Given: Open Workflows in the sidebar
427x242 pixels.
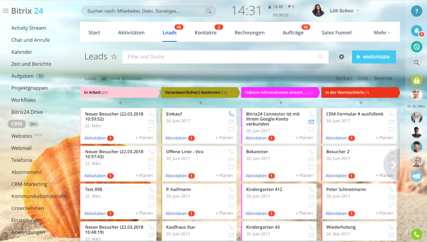Looking at the screenshot, I should [x=23, y=100].
